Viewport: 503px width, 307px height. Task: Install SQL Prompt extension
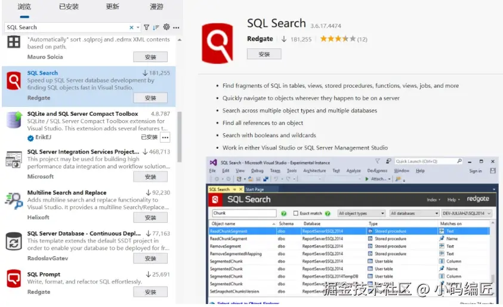[150, 292]
